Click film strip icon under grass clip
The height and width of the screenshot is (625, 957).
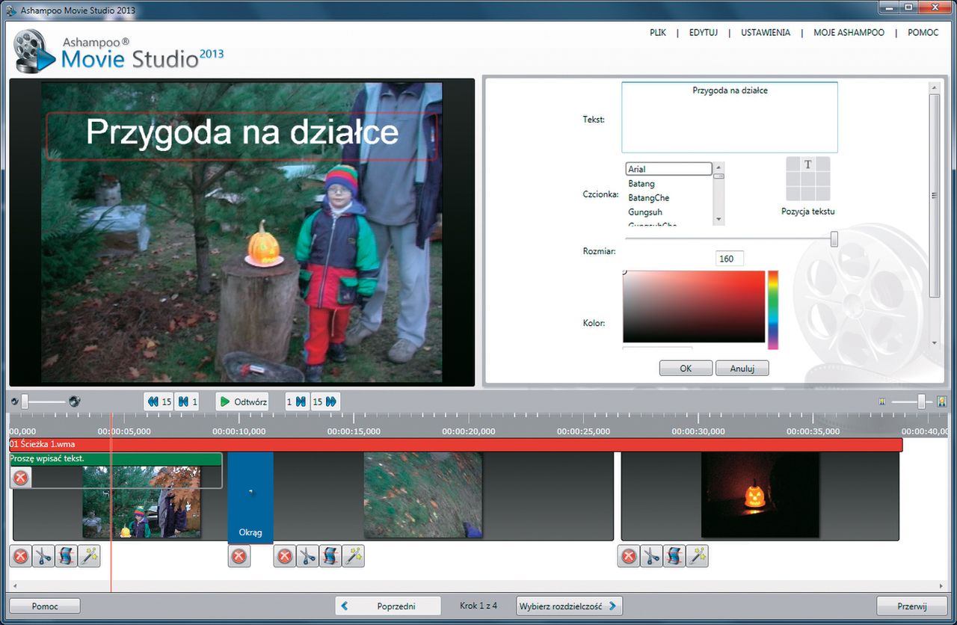[330, 556]
